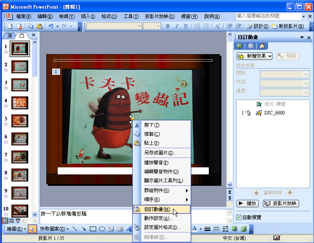Click reorder move down arrow button
This screenshot has height=243, width=314.
[290, 193]
